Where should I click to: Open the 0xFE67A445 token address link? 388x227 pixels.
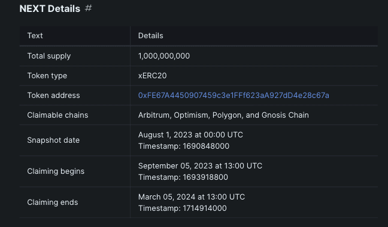(234, 96)
